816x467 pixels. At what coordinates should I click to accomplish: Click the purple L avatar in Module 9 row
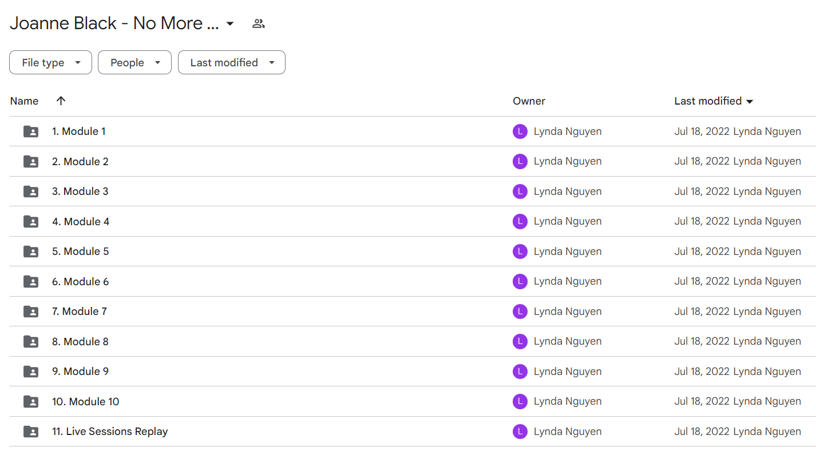click(520, 372)
